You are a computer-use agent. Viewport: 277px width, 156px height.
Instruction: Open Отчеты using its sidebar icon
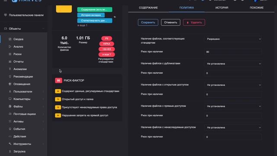click(x=10, y=62)
